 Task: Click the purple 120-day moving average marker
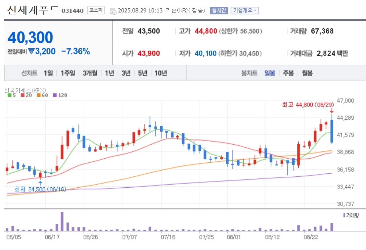(55, 95)
